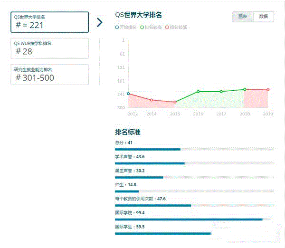Click the 雇主声誉：30.2 label text
This screenshot has width=285, height=248.
tap(130, 171)
